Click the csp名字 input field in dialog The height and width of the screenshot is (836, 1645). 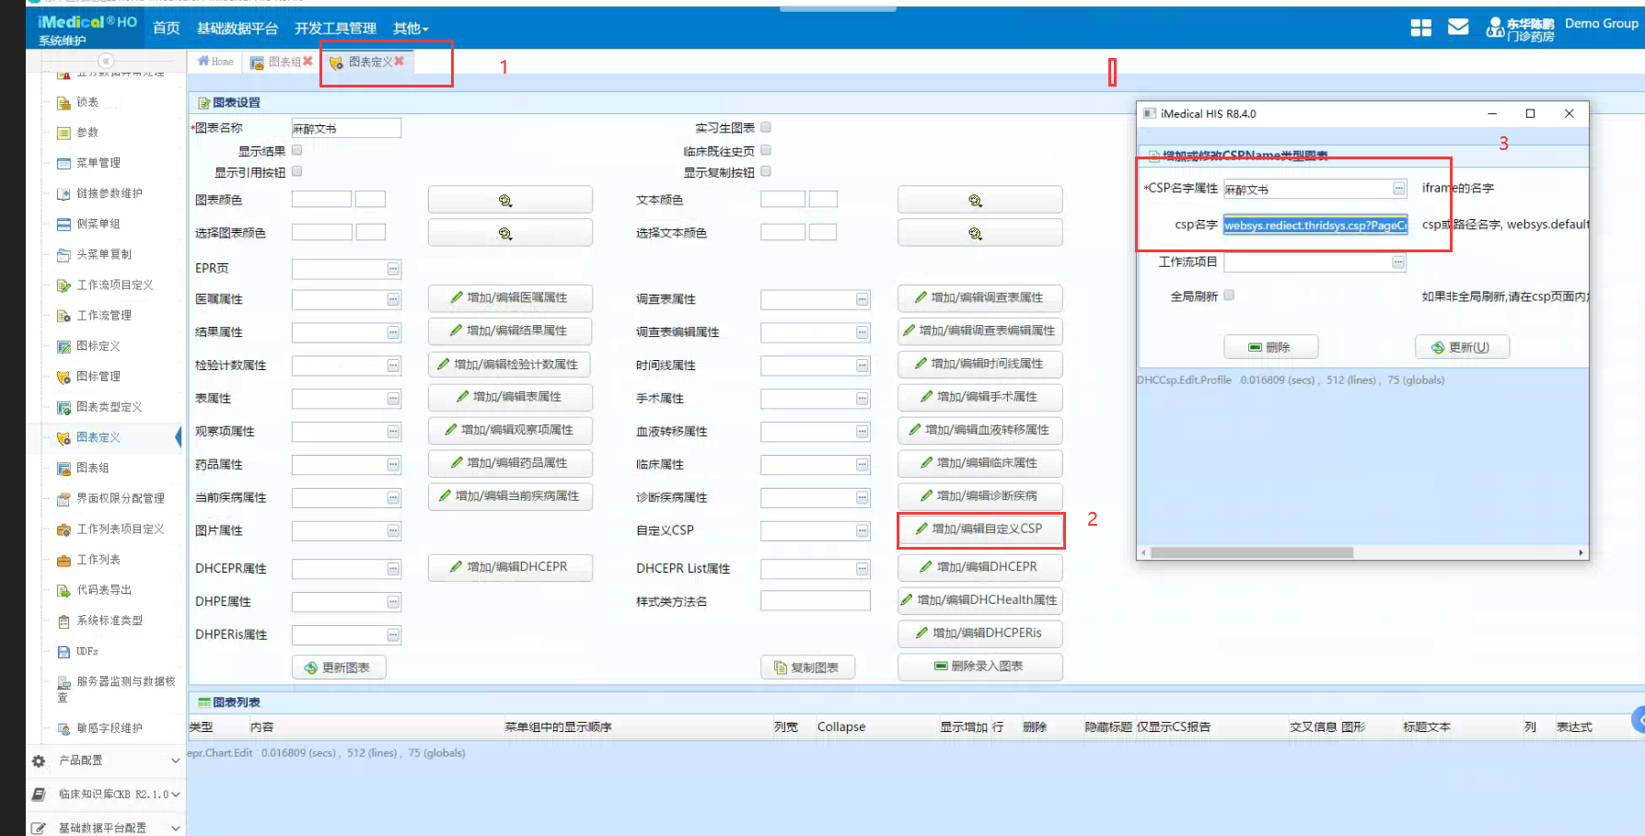[1315, 225]
